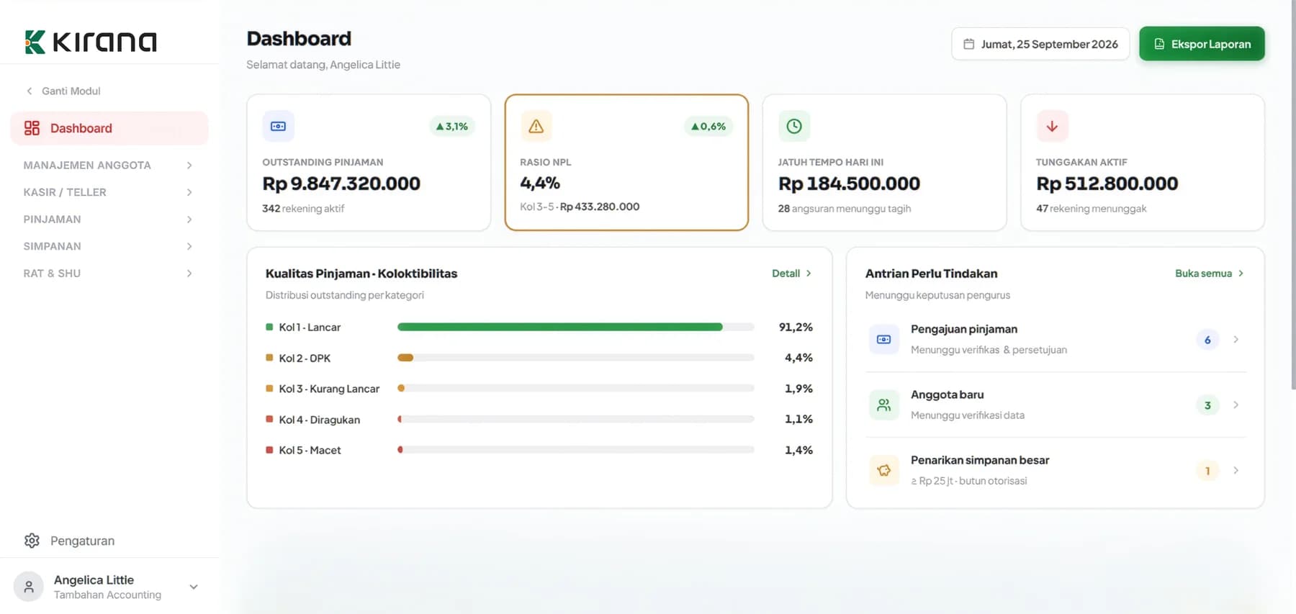Image resolution: width=1296 pixels, height=614 pixels.
Task: Click the 91,2% percentage value
Action: (x=796, y=327)
